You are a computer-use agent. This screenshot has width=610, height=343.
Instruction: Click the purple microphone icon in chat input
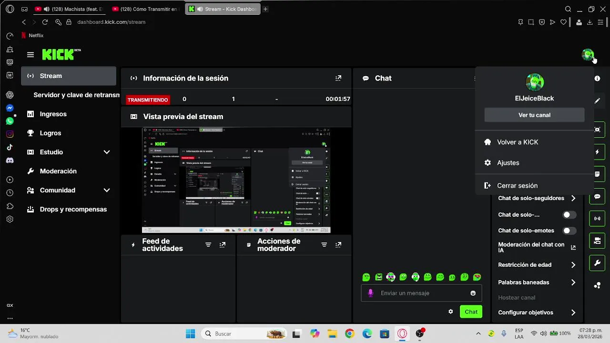tap(371, 293)
